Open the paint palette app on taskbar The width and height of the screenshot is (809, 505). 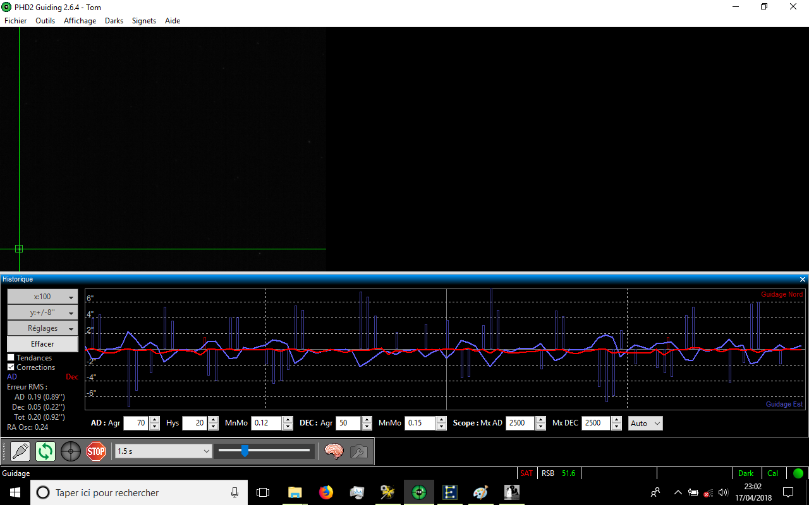tap(480, 492)
